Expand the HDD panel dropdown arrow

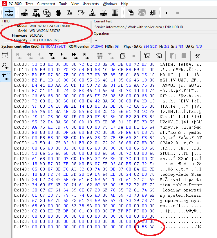coord(2,26)
